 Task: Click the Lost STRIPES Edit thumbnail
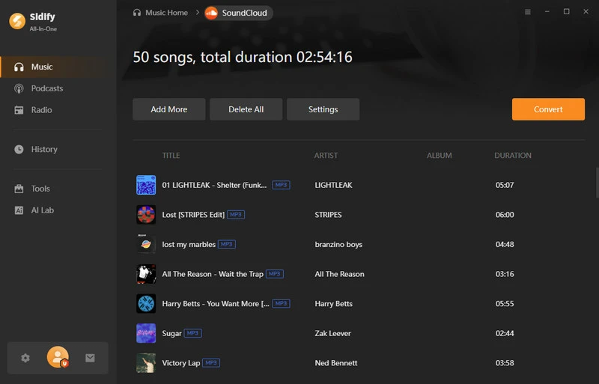146,215
